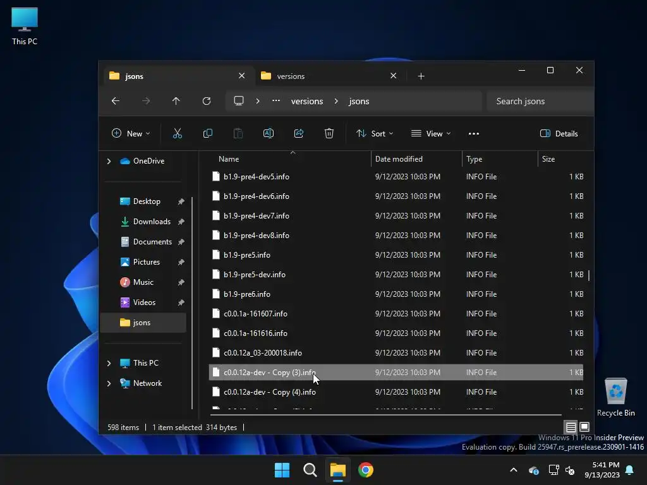
Task: Add a new tab with plus
Action: (x=421, y=76)
